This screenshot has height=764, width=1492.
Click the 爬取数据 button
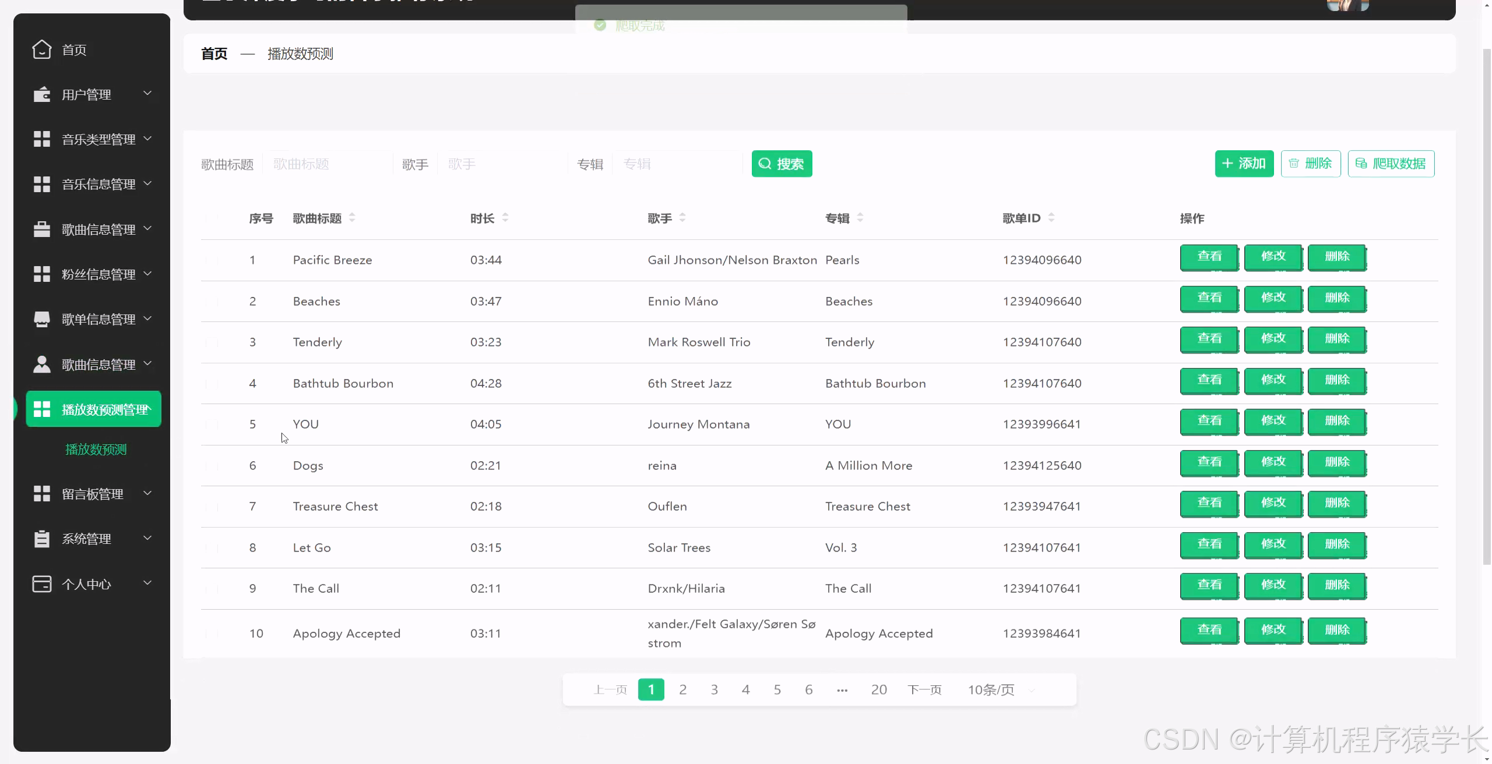(1391, 164)
